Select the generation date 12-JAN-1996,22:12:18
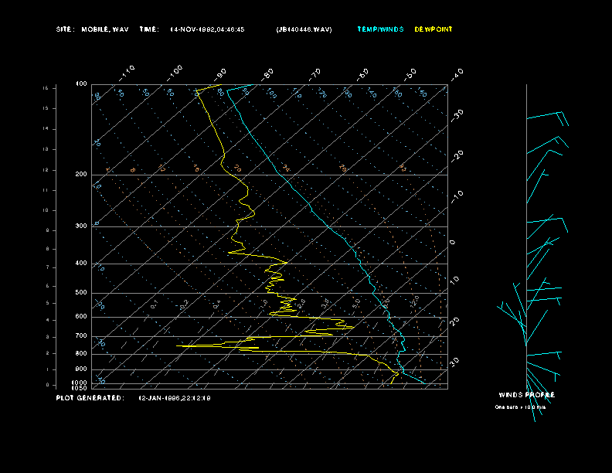Viewport: 612px width, 473px height. coord(175,399)
